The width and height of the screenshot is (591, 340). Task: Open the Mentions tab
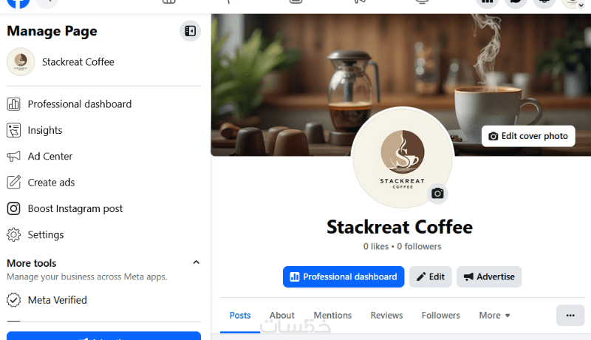332,316
